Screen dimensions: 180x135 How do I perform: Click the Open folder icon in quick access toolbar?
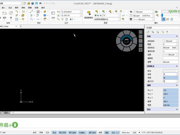(29, 3)
